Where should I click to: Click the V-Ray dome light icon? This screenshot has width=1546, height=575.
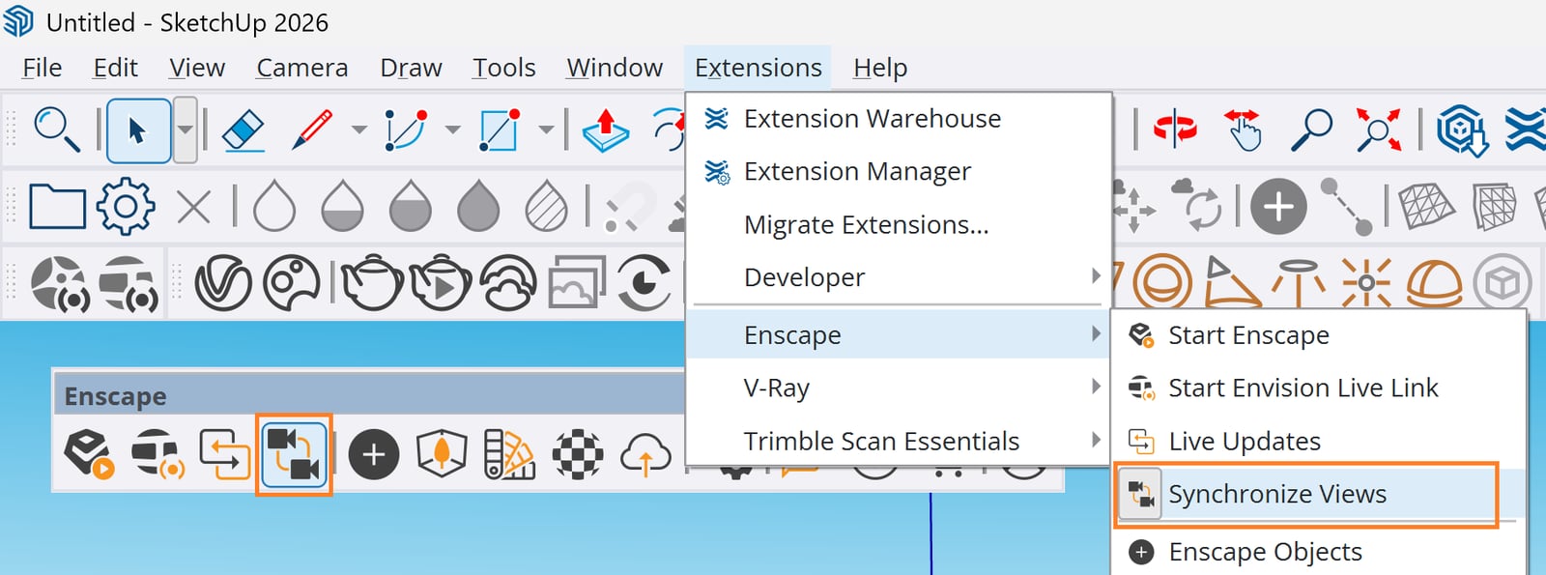1434,283
